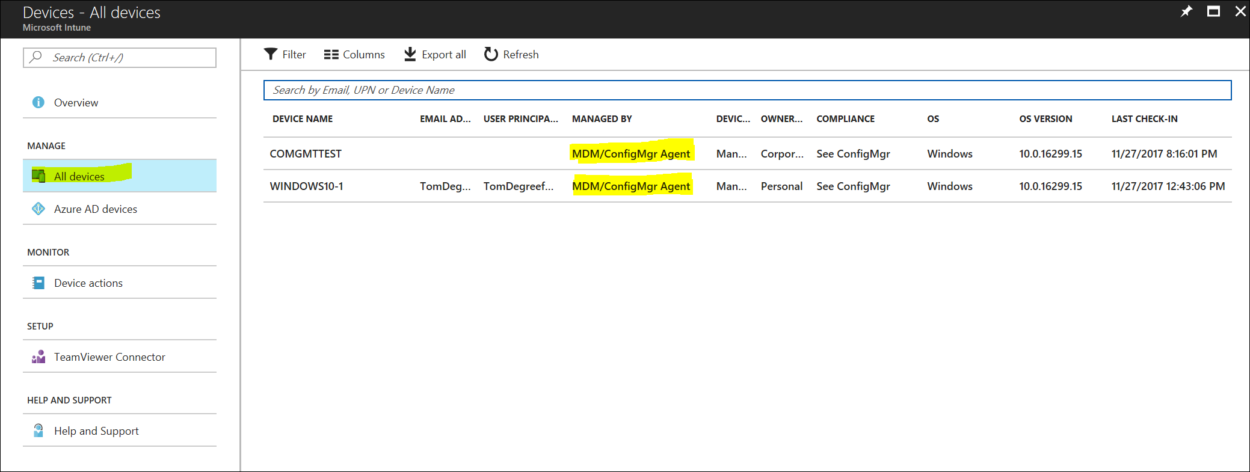
Task: Pin the Devices blade
Action: coord(1186,11)
